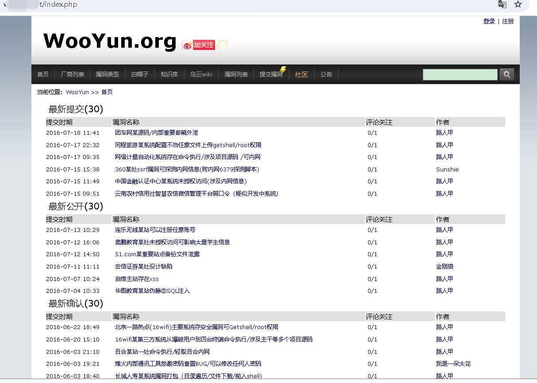Click the 0/1 count on 360某处ssrf row
This screenshot has width=537, height=383.
(372, 170)
